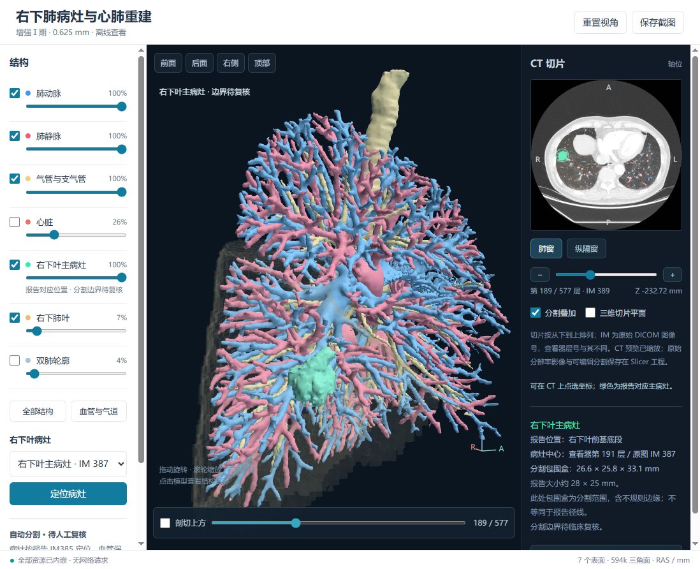Adjust the 肺动脉 opacity slider
The height and width of the screenshot is (569, 700).
[77, 107]
